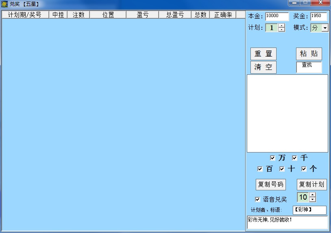Click the 复制号码 button
The width and height of the screenshot is (331, 233).
point(271,184)
